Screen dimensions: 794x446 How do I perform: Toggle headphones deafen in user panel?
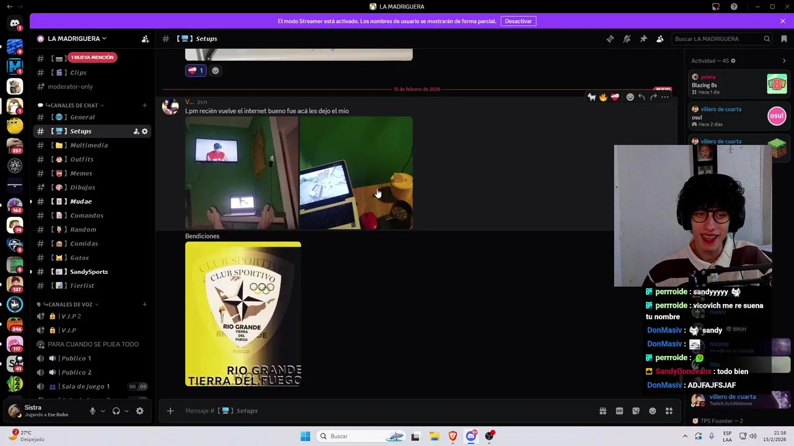pyautogui.click(x=116, y=411)
